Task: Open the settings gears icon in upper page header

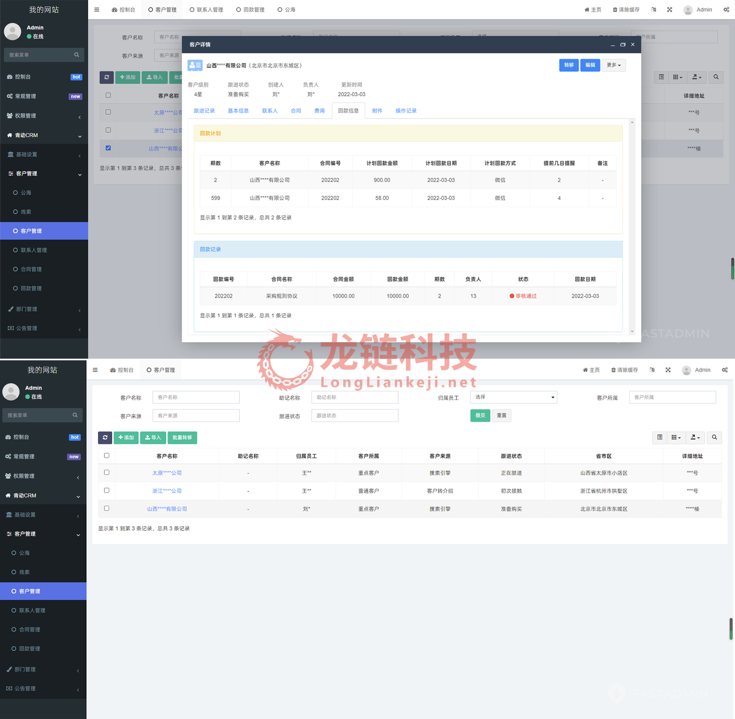Action: click(x=726, y=10)
